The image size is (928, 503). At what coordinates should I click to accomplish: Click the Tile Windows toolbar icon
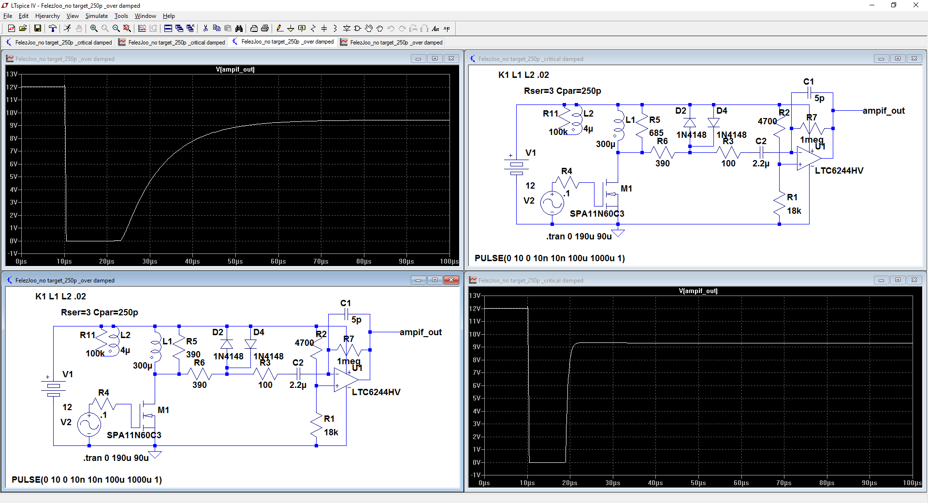168,29
